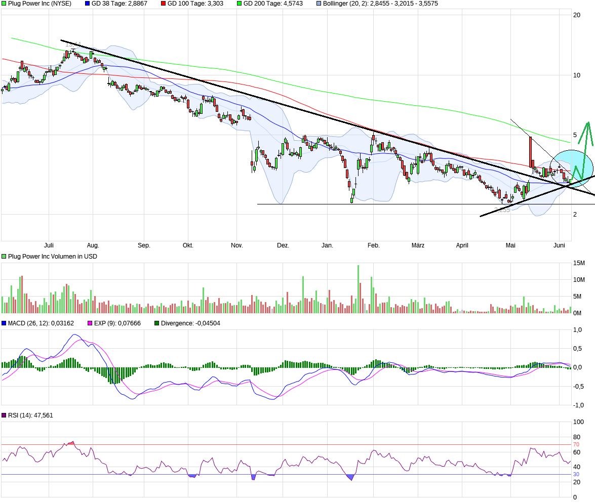Click the Juli month label on axis

click(x=49, y=245)
